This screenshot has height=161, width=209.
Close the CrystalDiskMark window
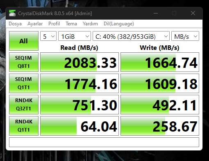coord(193,13)
